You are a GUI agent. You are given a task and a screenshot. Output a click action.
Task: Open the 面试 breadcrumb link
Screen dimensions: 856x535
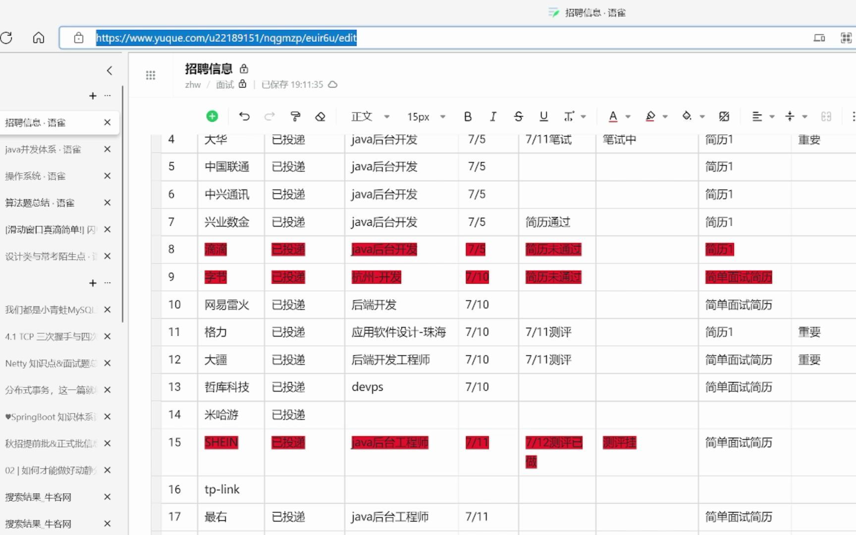(224, 85)
